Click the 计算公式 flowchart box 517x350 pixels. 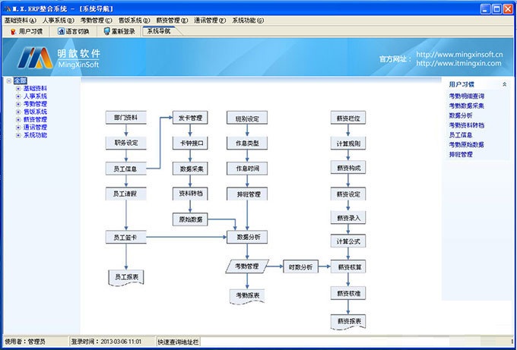(x=348, y=241)
